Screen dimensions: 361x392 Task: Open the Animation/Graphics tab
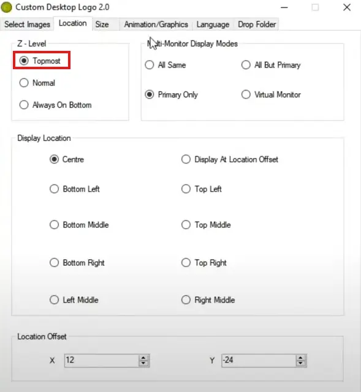click(x=156, y=24)
